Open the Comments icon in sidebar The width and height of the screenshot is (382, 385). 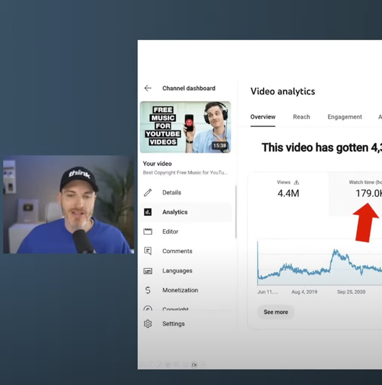(148, 251)
